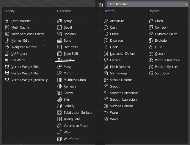Image resolution: width=190 pixels, height=145 pixels.
Task: Click the Cloth shirt icon
Action: click(151, 21)
